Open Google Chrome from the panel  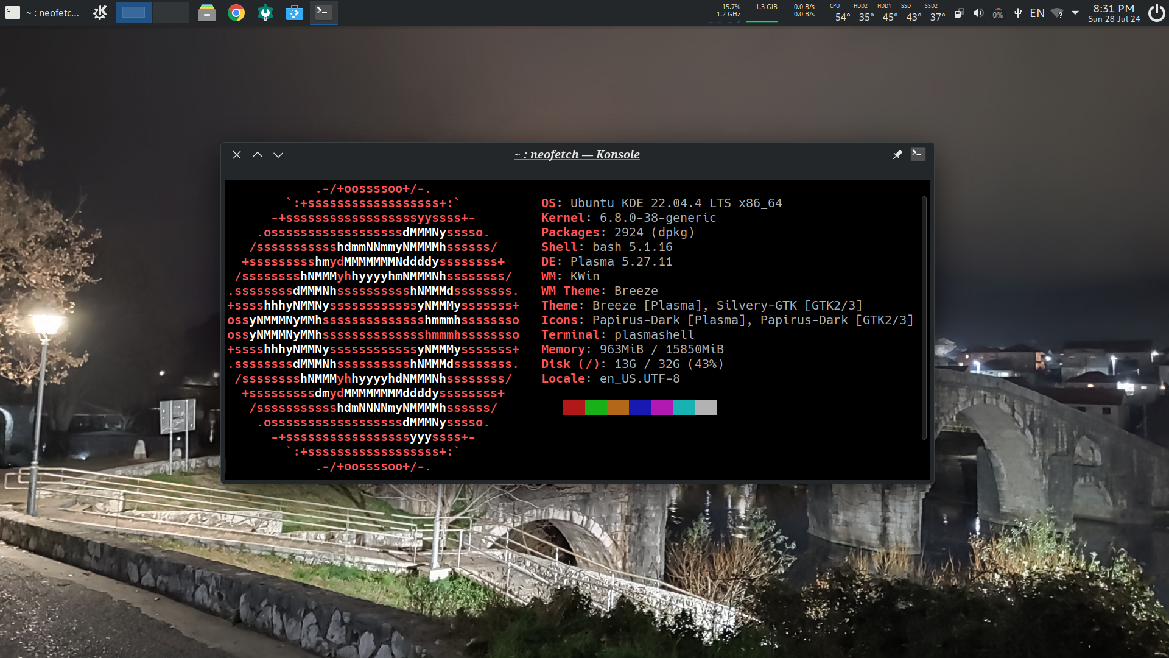pos(236,13)
